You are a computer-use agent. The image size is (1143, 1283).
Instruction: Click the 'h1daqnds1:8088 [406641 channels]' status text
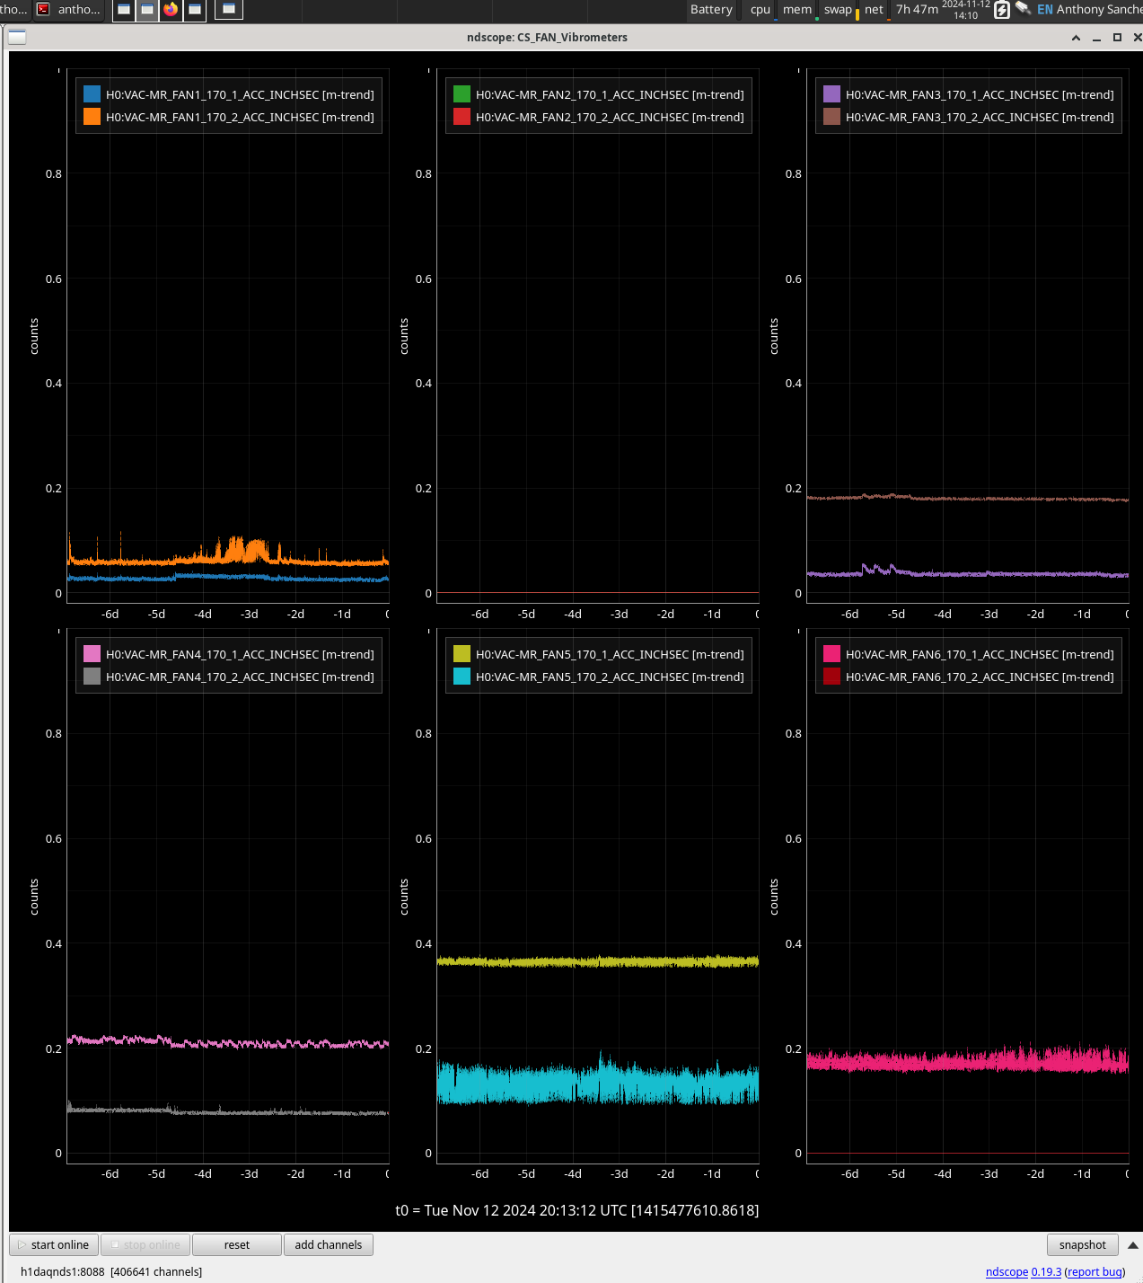click(x=111, y=1272)
